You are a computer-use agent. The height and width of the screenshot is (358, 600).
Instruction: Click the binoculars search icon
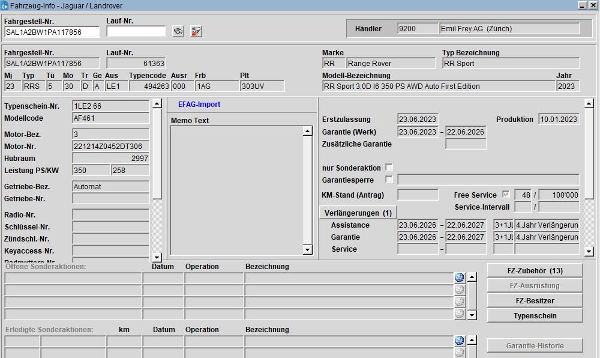(178, 31)
